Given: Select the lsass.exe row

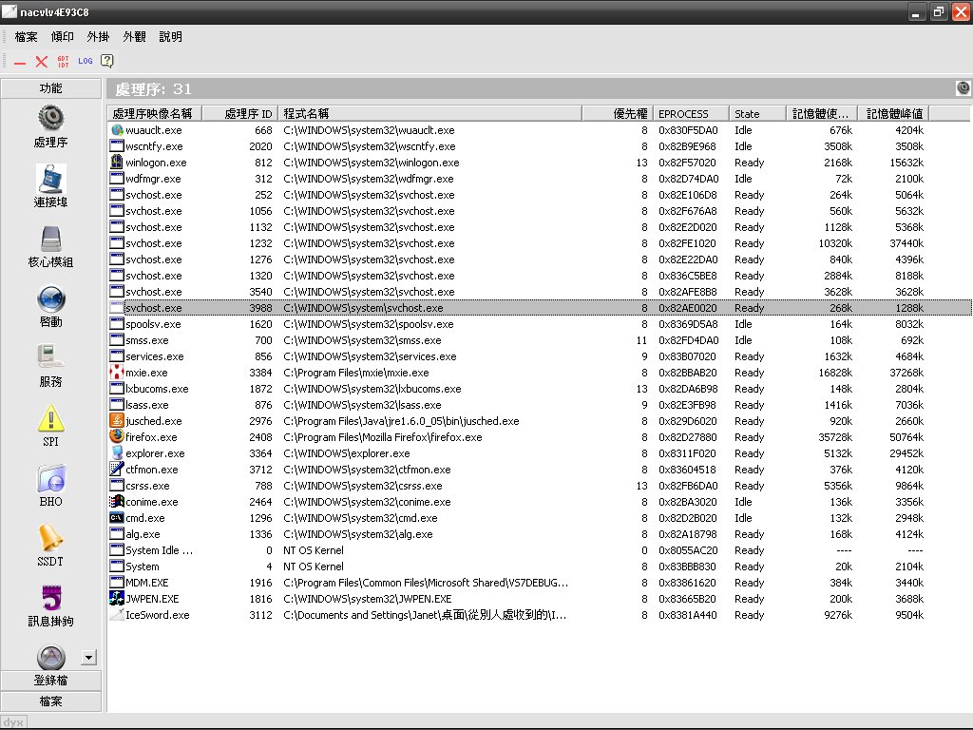Looking at the screenshot, I should click(539, 405).
